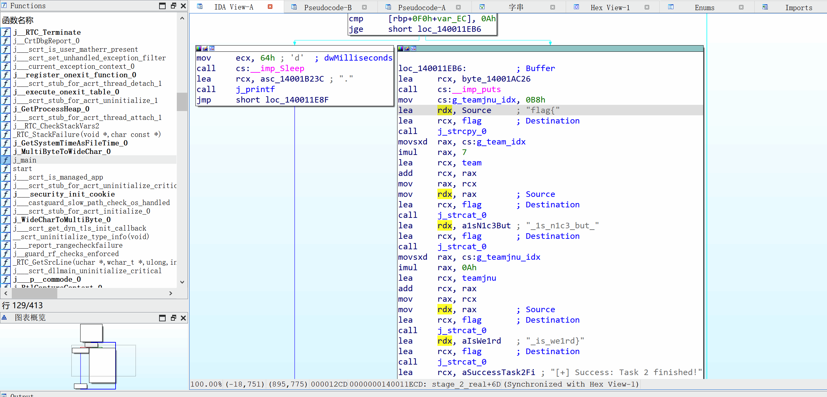This screenshot has height=397, width=827.
Task: Select function j___security_init_cookie
Action: pyautogui.click(x=64, y=194)
